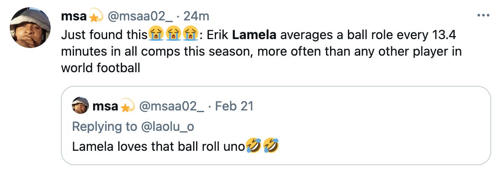The width and height of the screenshot is (501, 175).
Task: Click the middle crying emoji in the tweet
Action: [x=172, y=34]
